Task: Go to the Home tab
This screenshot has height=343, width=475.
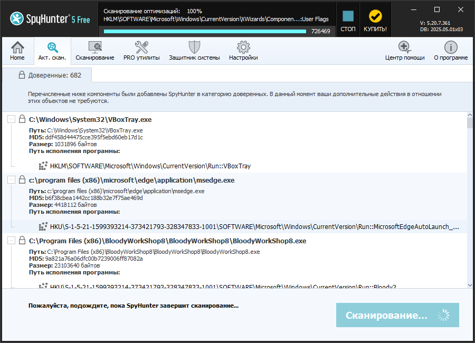Action: point(17,51)
